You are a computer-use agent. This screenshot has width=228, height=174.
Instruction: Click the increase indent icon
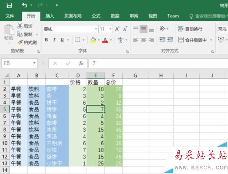pos(170,40)
